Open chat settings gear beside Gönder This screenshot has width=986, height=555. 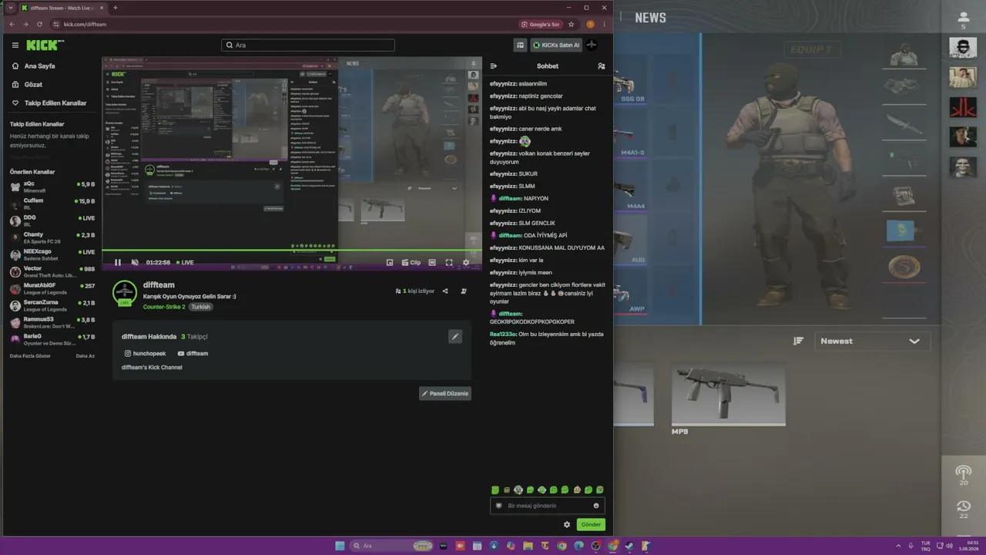point(567,525)
